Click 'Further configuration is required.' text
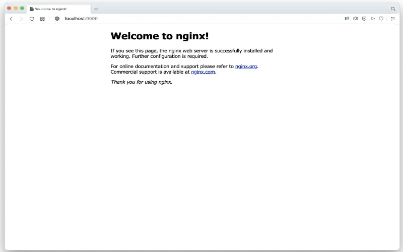Image resolution: width=403 pixels, height=252 pixels. 170,56
